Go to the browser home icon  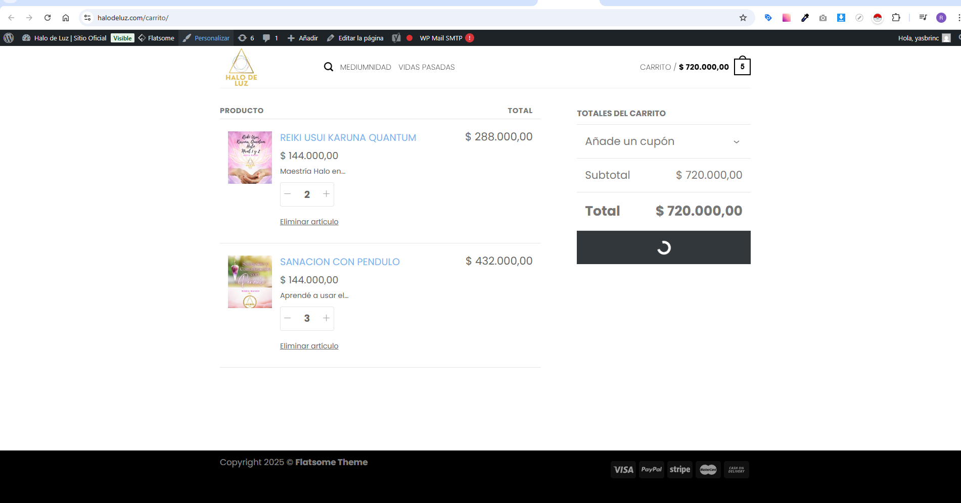66,18
